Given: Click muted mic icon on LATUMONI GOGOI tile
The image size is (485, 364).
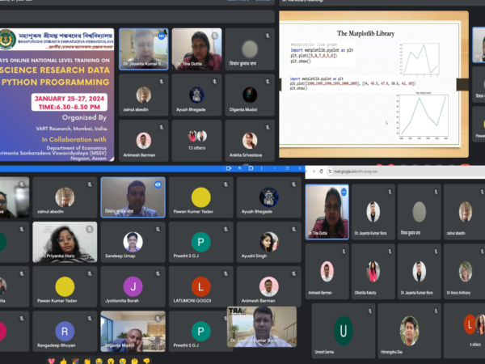Looking at the screenshot, I should (226, 274).
